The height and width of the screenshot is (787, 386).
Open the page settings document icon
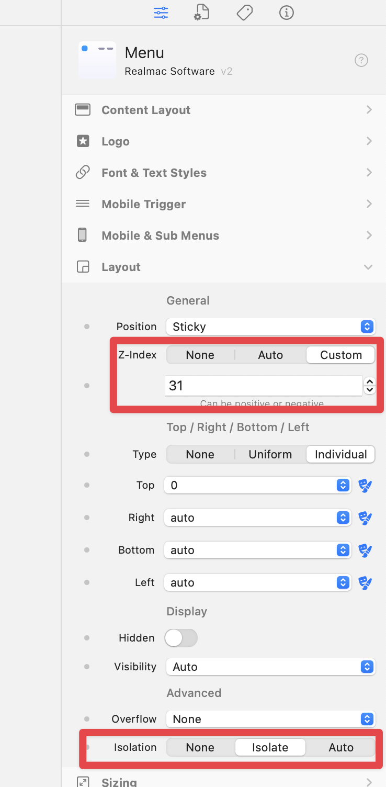coord(202,13)
